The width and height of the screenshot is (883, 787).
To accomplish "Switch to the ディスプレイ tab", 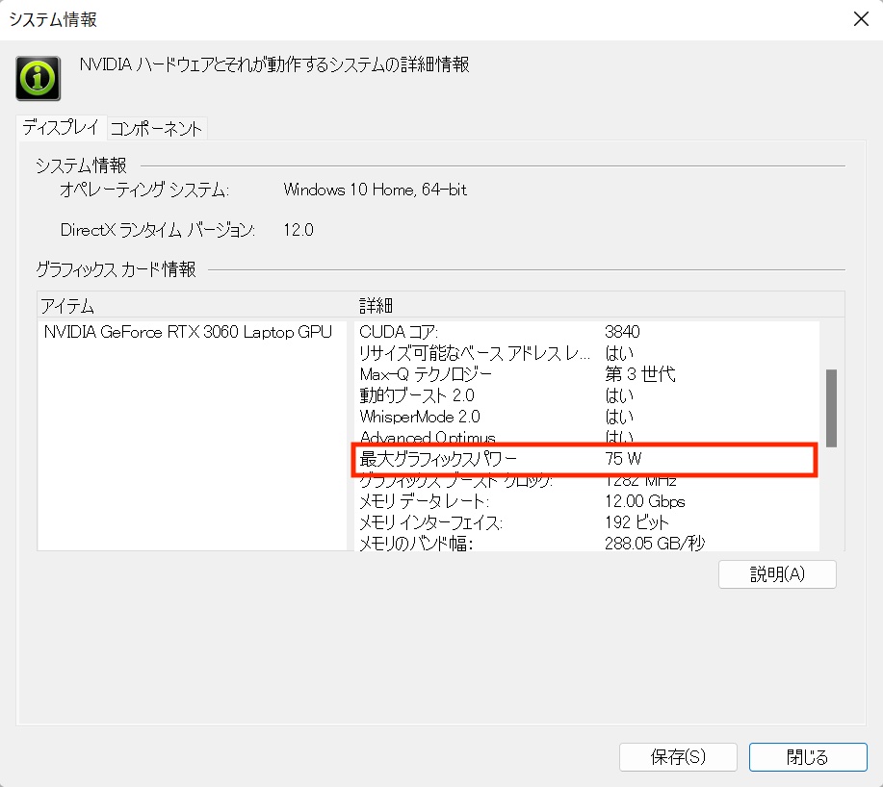I will 61,128.
